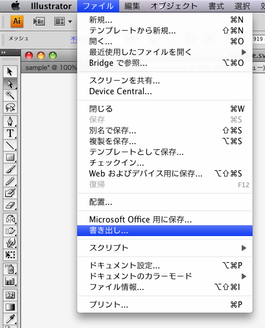The height and width of the screenshot is (328, 265).
Task: Expand the tools panel double-arrow
Action: point(3,53)
